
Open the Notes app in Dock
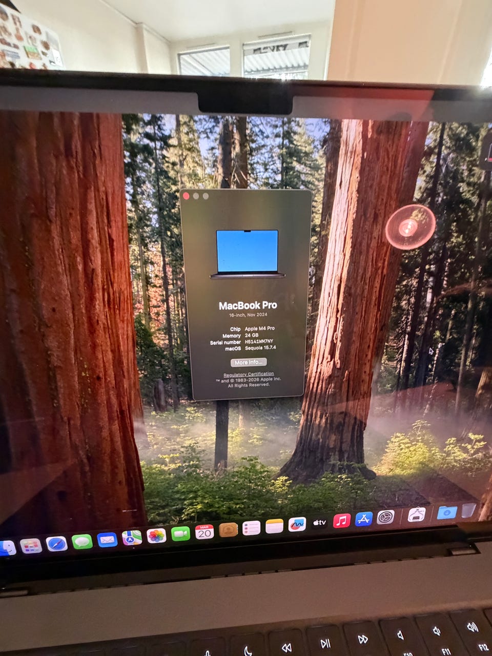[x=274, y=526]
